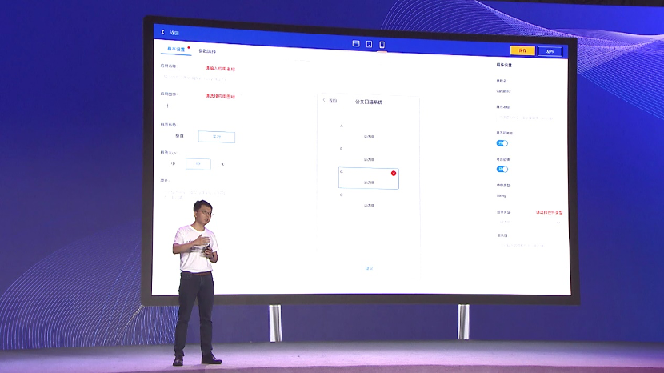Open the 基本设置 tab
664x373 pixels.
[x=175, y=50]
